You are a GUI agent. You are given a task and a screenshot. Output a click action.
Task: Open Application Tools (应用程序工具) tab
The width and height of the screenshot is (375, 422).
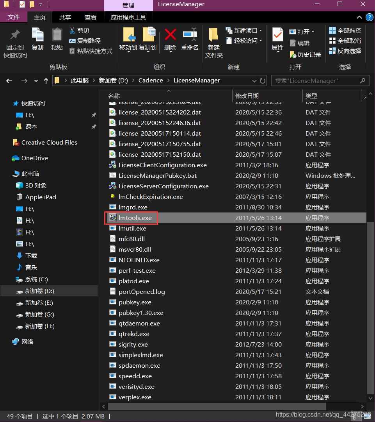[x=128, y=18]
